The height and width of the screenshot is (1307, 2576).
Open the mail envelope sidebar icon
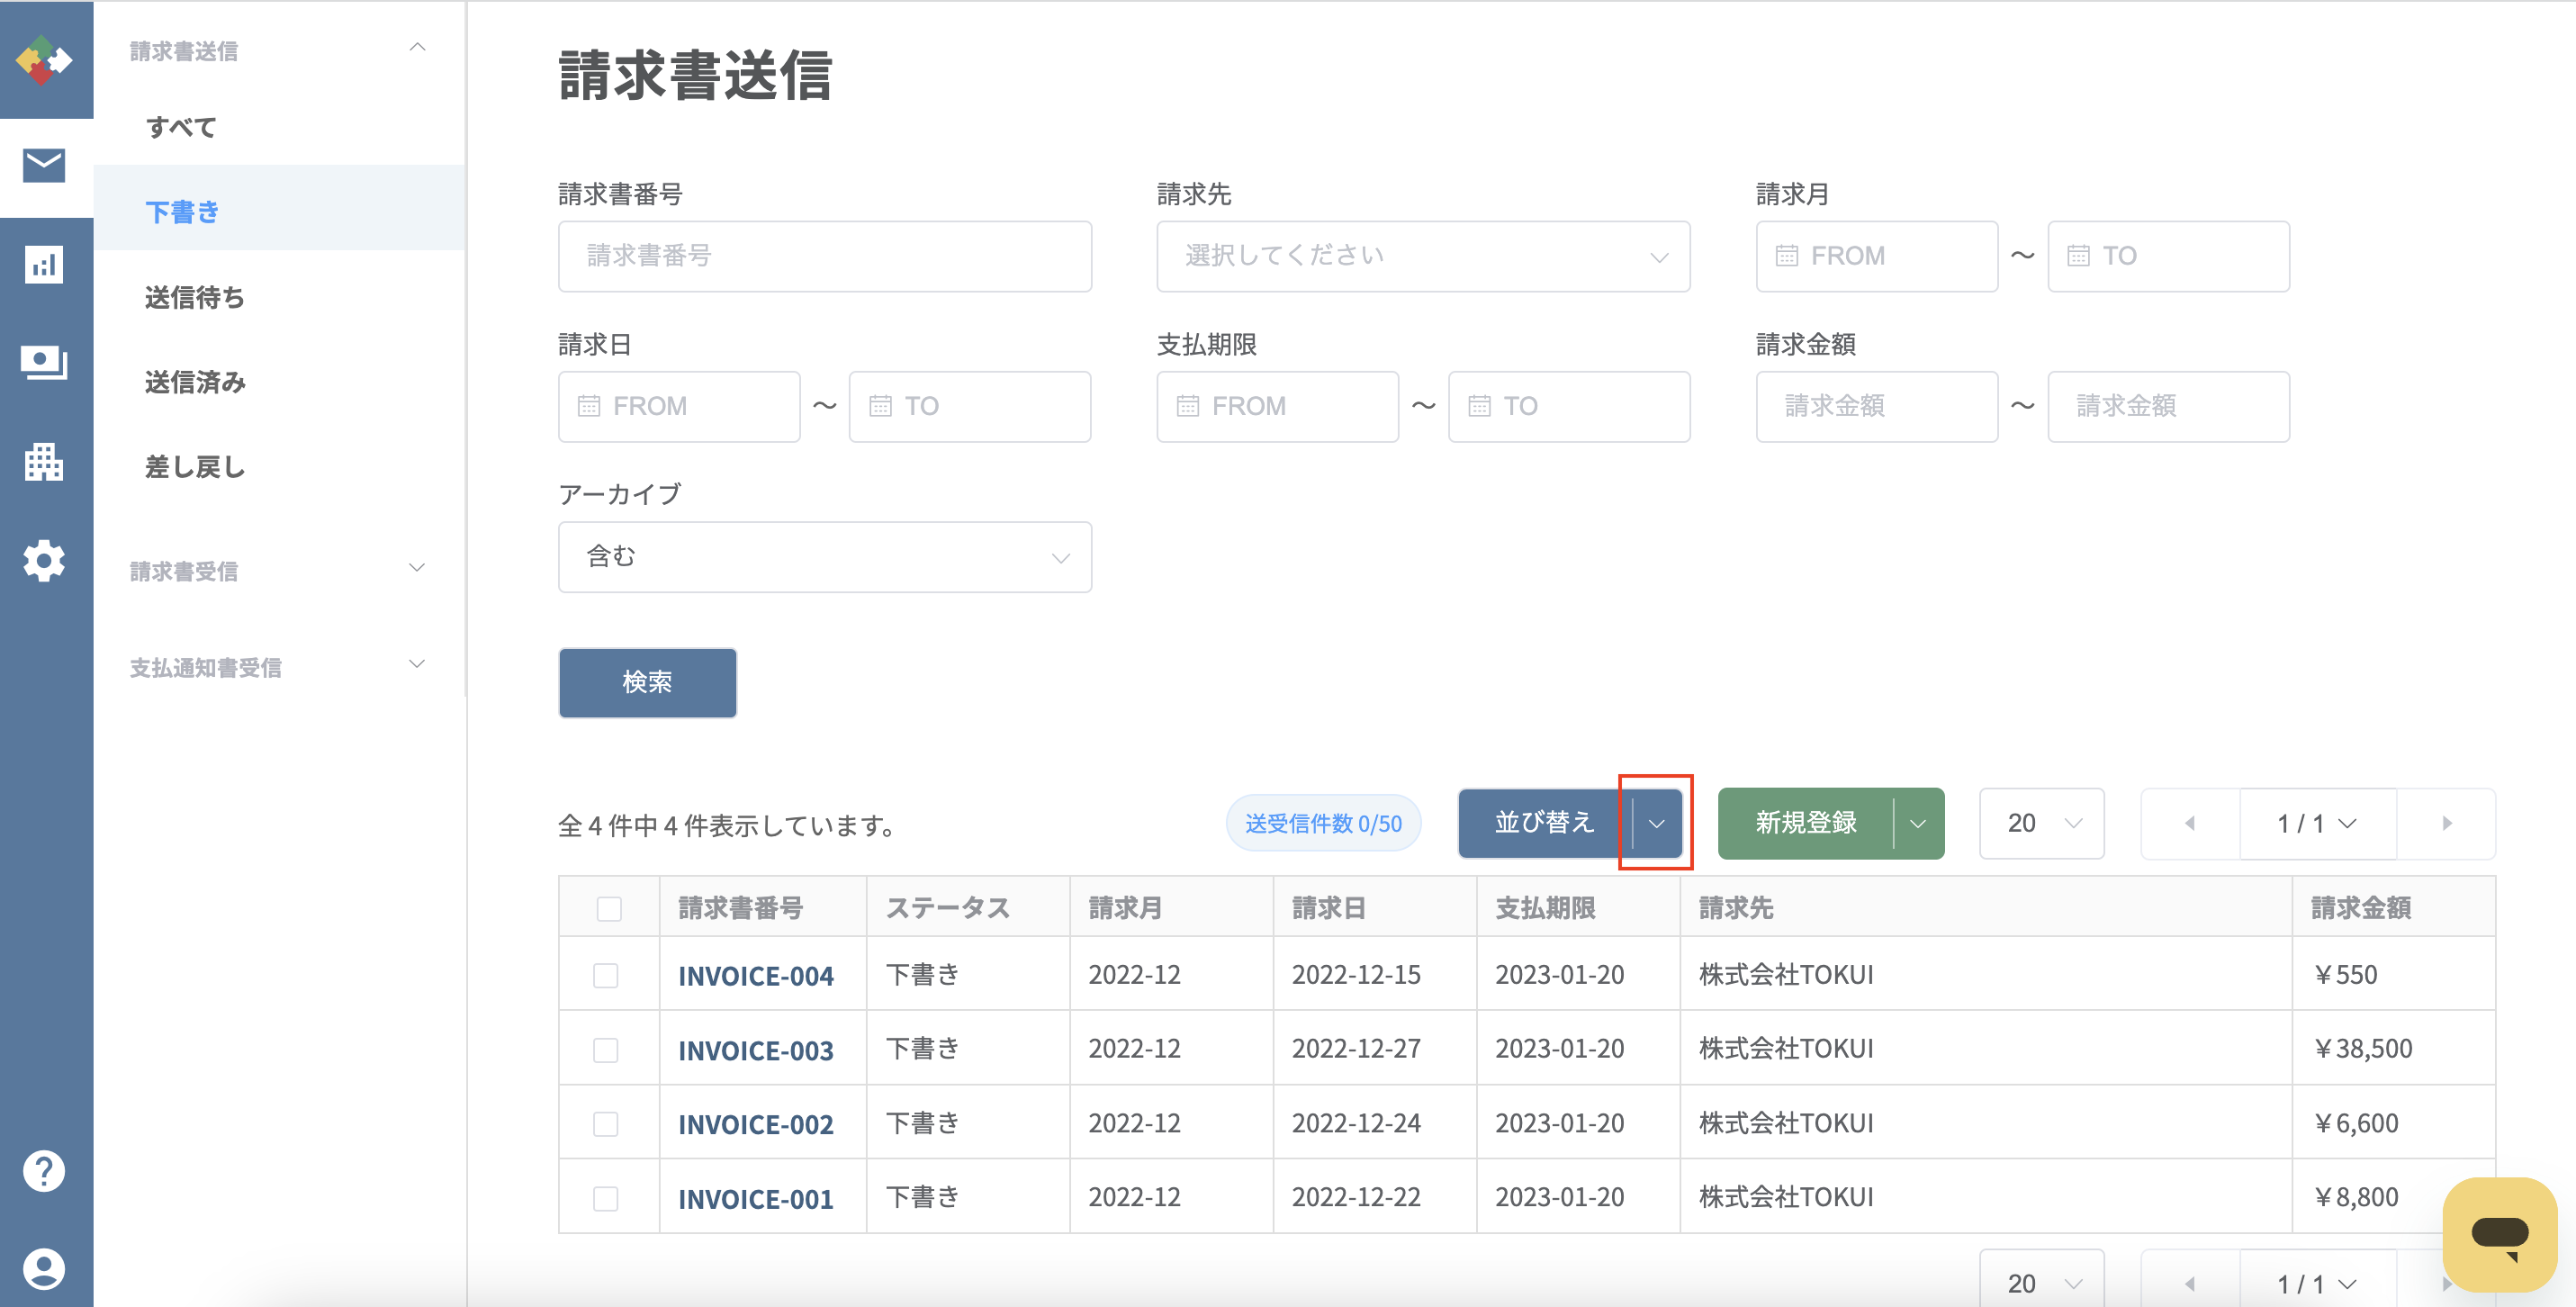44,165
